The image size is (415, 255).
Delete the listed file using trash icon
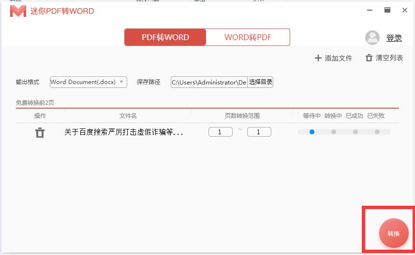pos(40,132)
